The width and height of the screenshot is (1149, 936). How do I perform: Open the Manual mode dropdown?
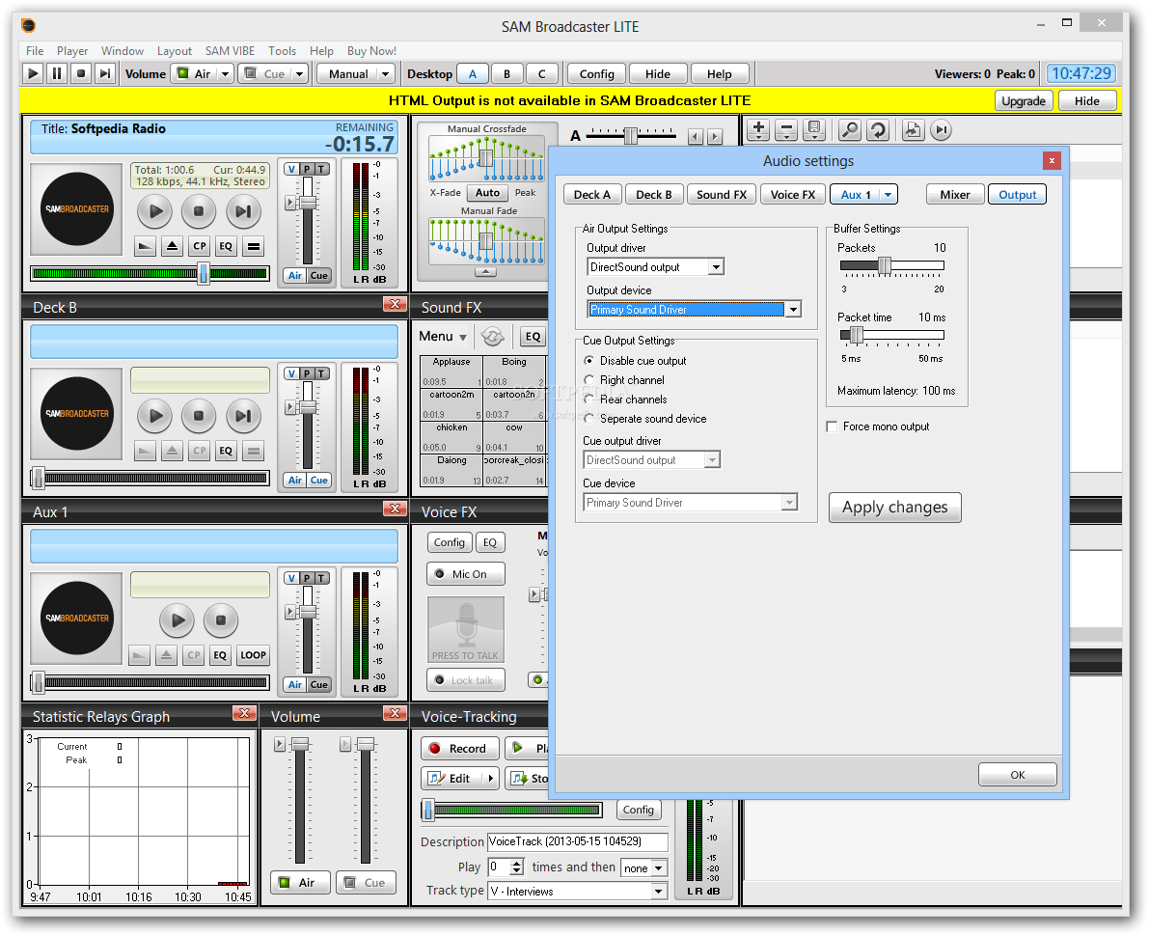pos(356,74)
